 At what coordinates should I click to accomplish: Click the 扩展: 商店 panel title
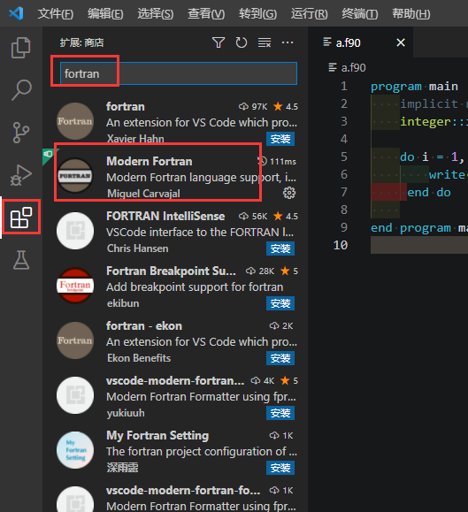tap(81, 42)
